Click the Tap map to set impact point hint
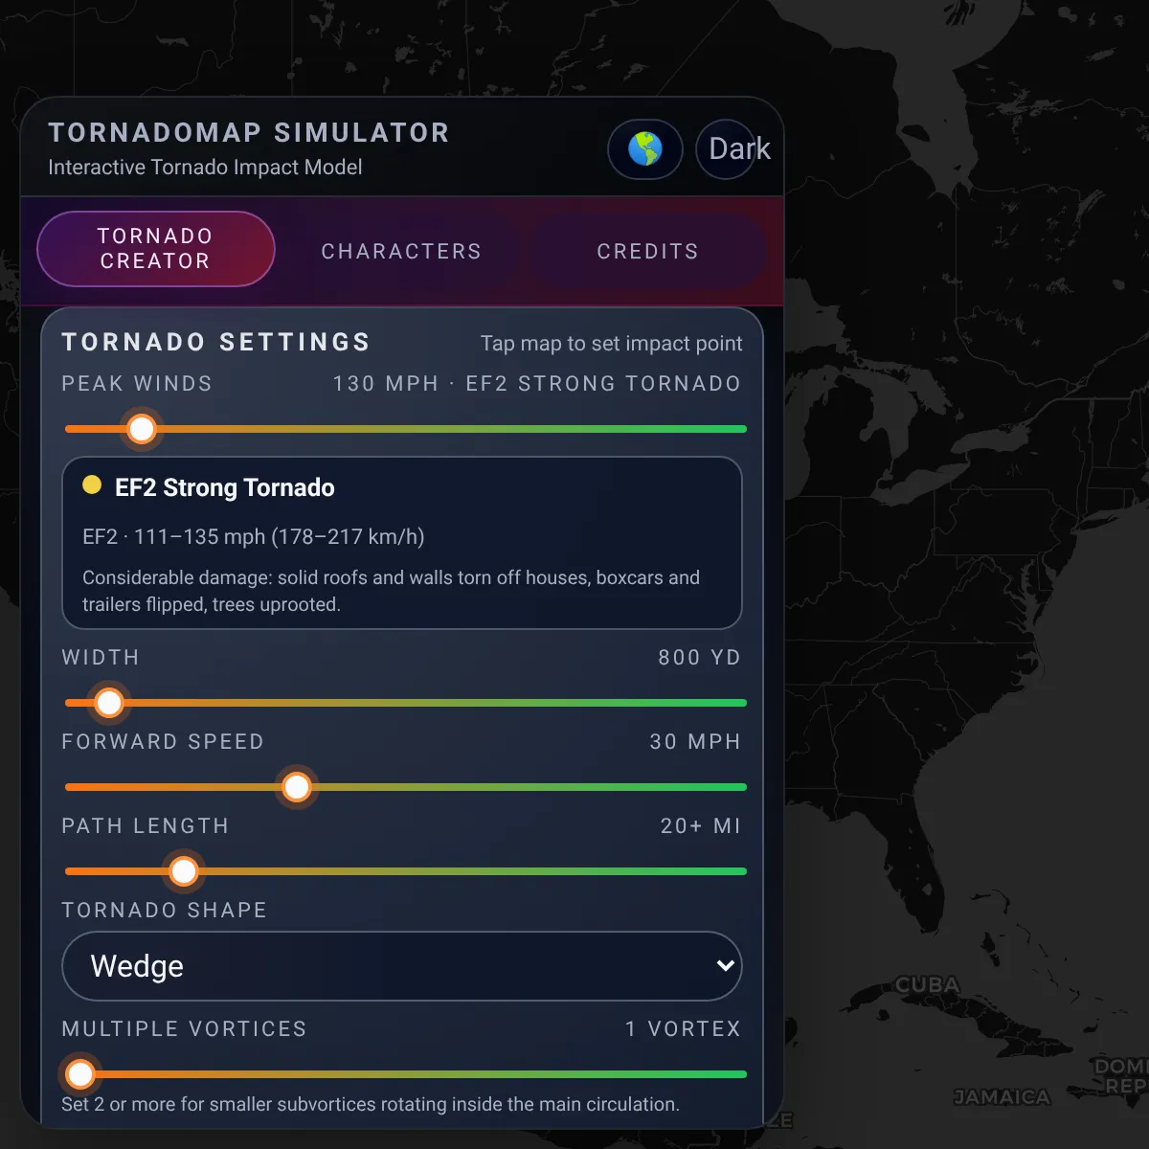 [611, 343]
